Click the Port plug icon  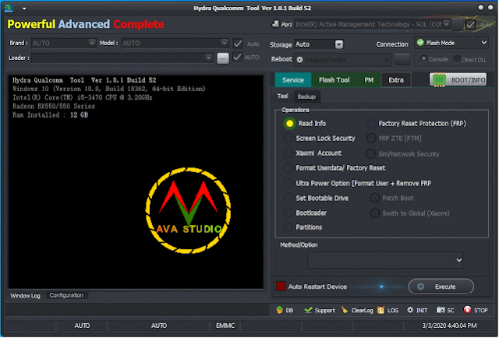275,24
